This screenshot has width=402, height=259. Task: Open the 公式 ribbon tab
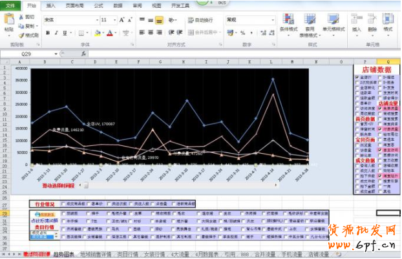click(98, 5)
